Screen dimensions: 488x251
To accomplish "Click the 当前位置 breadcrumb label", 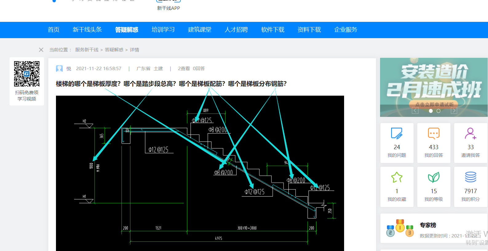I will point(60,50).
